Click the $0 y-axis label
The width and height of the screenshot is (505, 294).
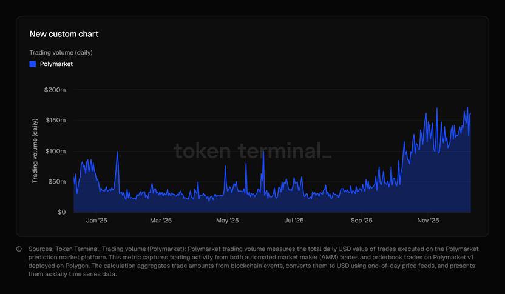(x=62, y=212)
